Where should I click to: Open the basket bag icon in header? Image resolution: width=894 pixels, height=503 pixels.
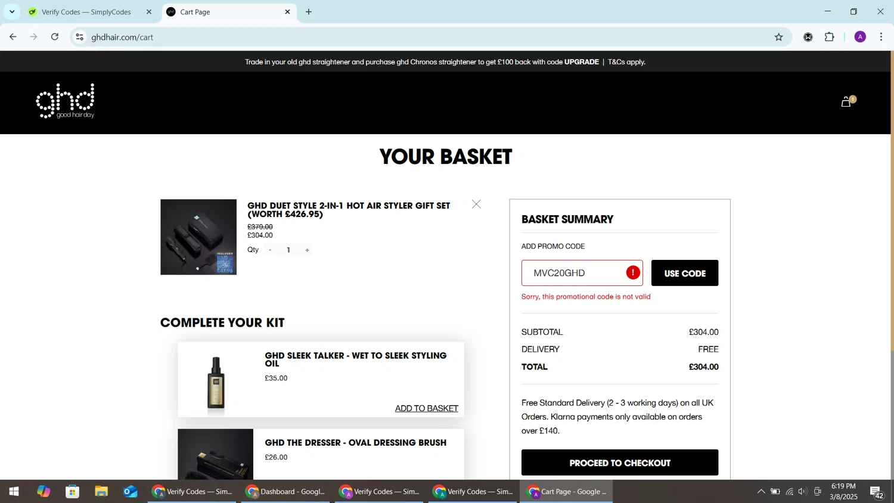point(847,102)
